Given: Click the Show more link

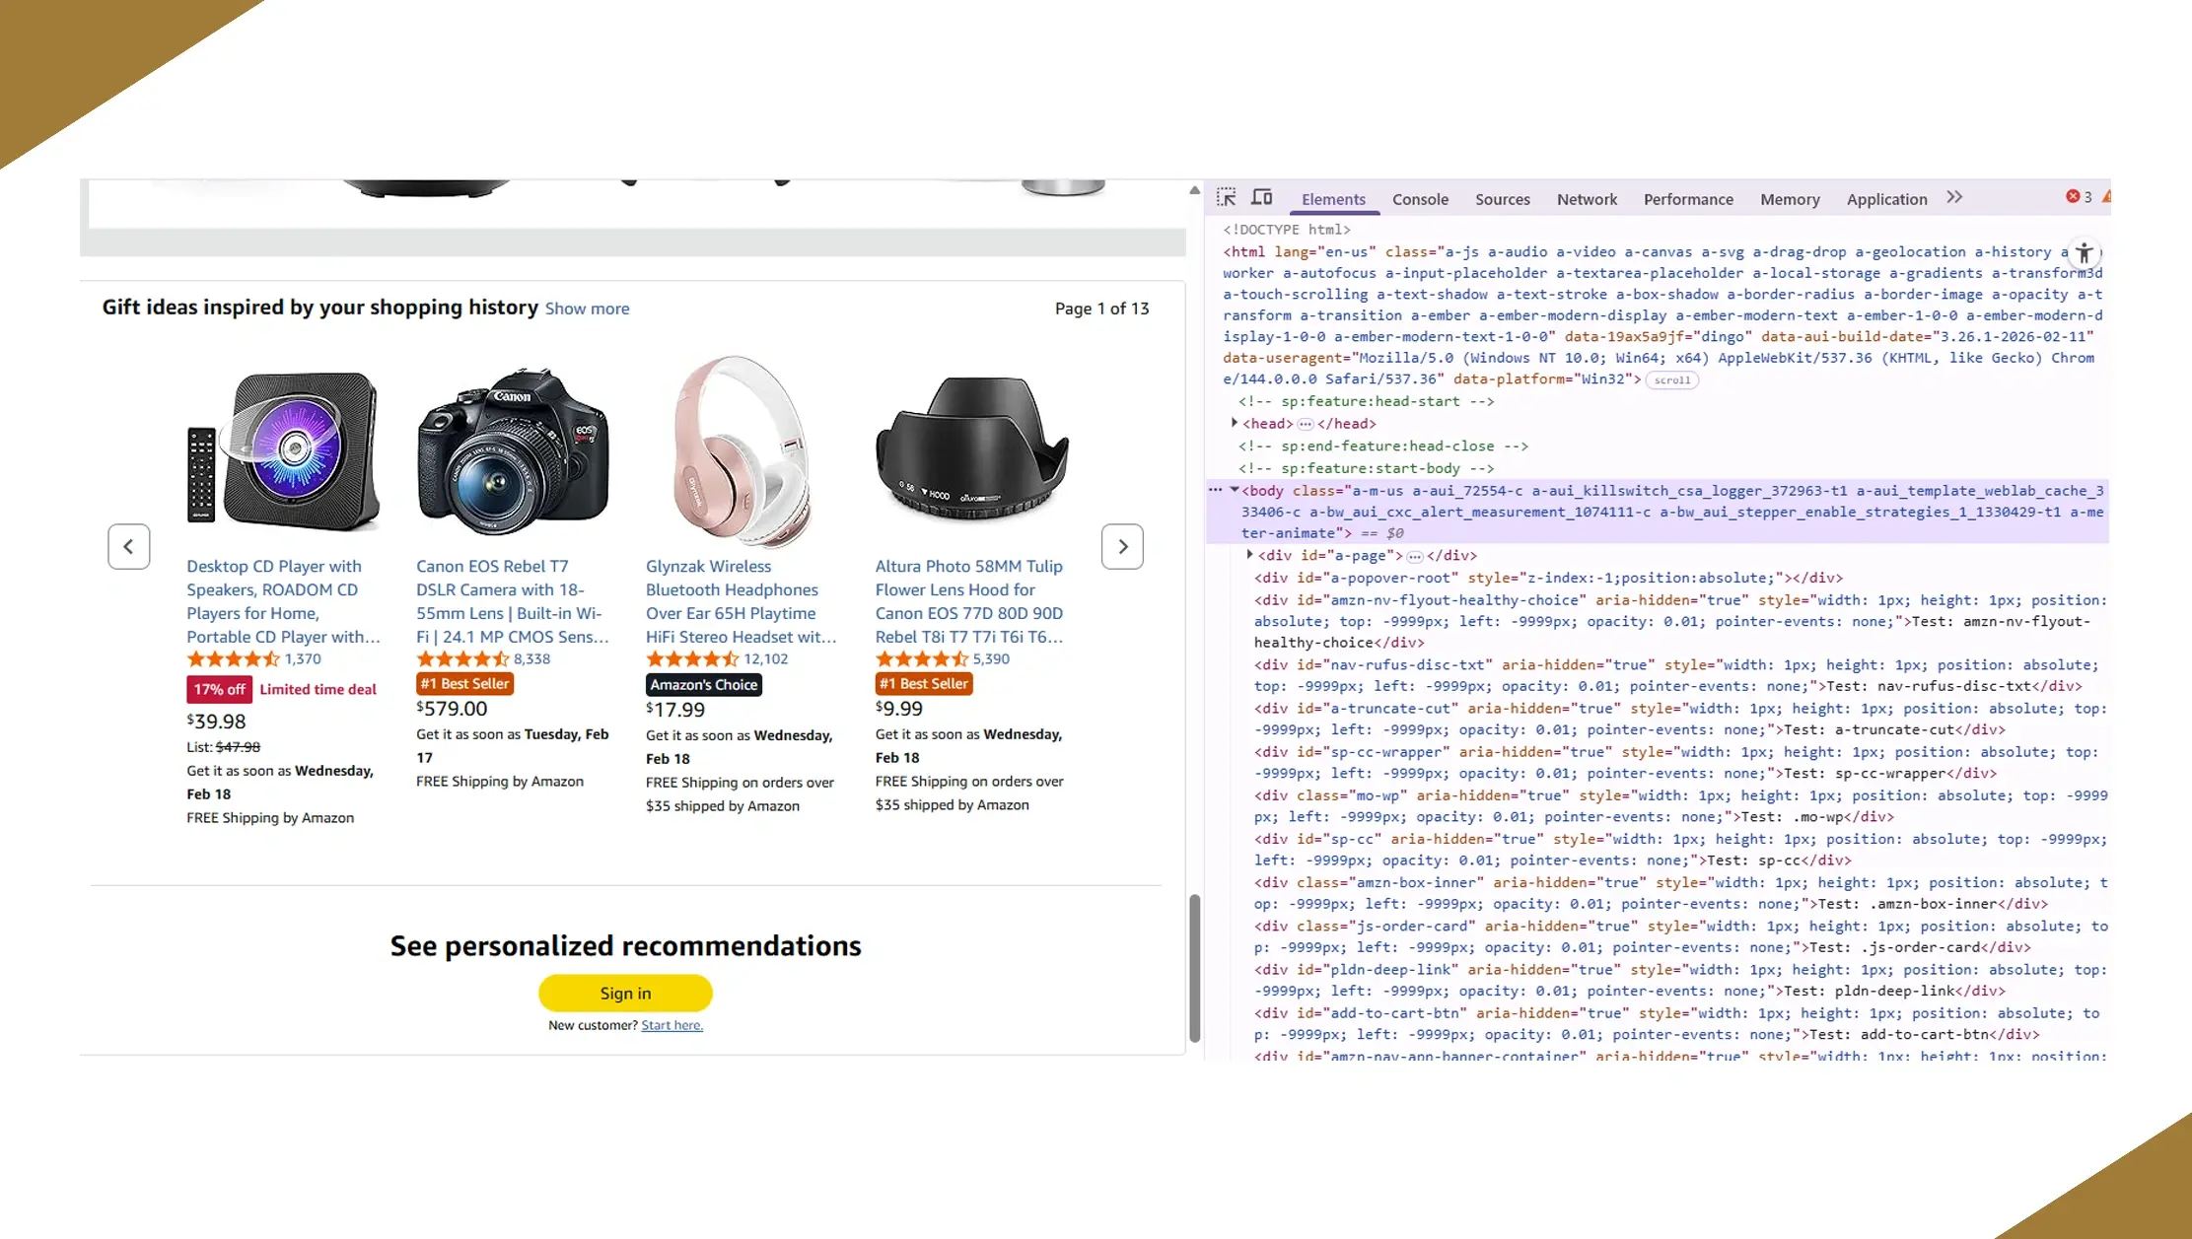Looking at the screenshot, I should coord(587,309).
